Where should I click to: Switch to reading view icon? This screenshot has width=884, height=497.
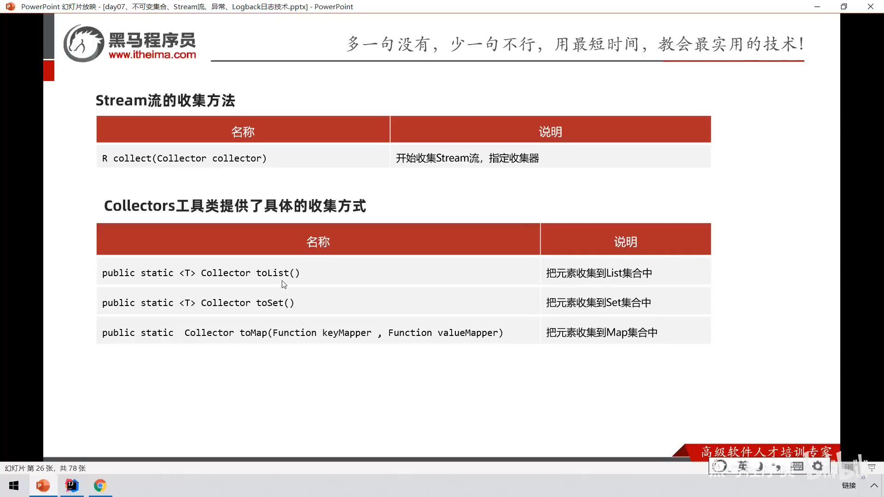(x=849, y=468)
